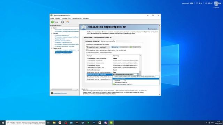Click the Удалить button
Viewport: 223px width, 125px height.
click(x=124, y=47)
